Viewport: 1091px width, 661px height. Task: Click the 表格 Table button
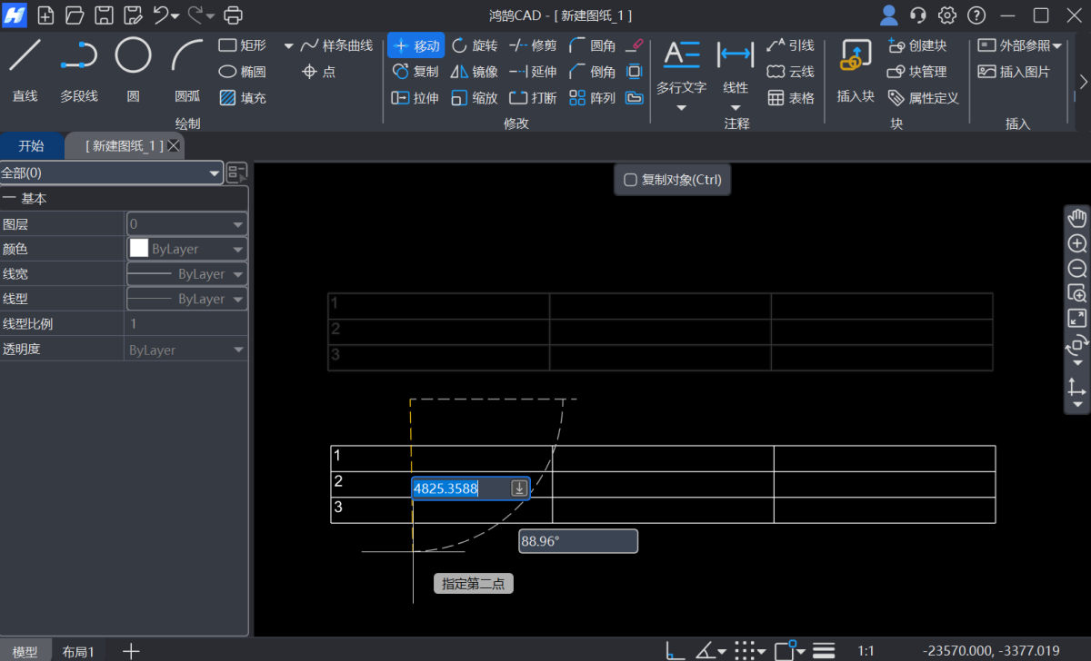point(787,97)
